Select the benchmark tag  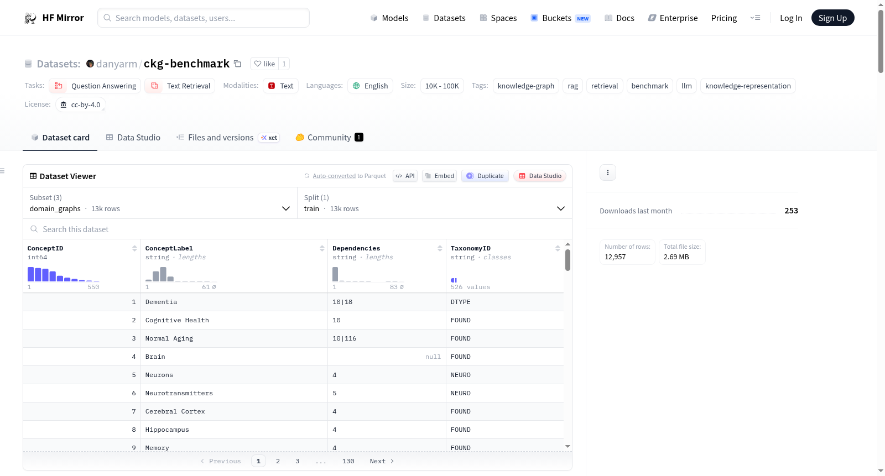[649, 86]
